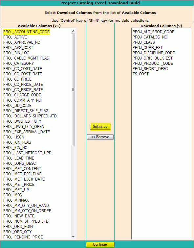
Task: Select PROJ_NEW_DATE in the list
Action: [x=19, y=216]
